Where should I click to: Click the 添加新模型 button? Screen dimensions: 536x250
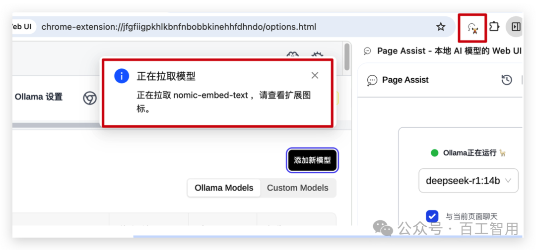(313, 160)
